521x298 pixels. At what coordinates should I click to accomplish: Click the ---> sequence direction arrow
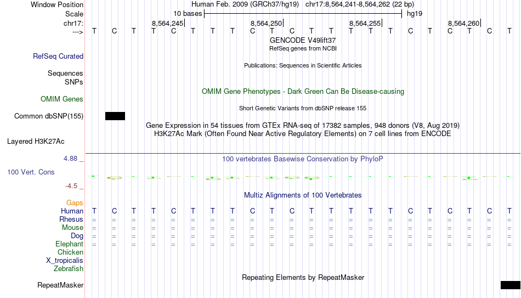78,32
